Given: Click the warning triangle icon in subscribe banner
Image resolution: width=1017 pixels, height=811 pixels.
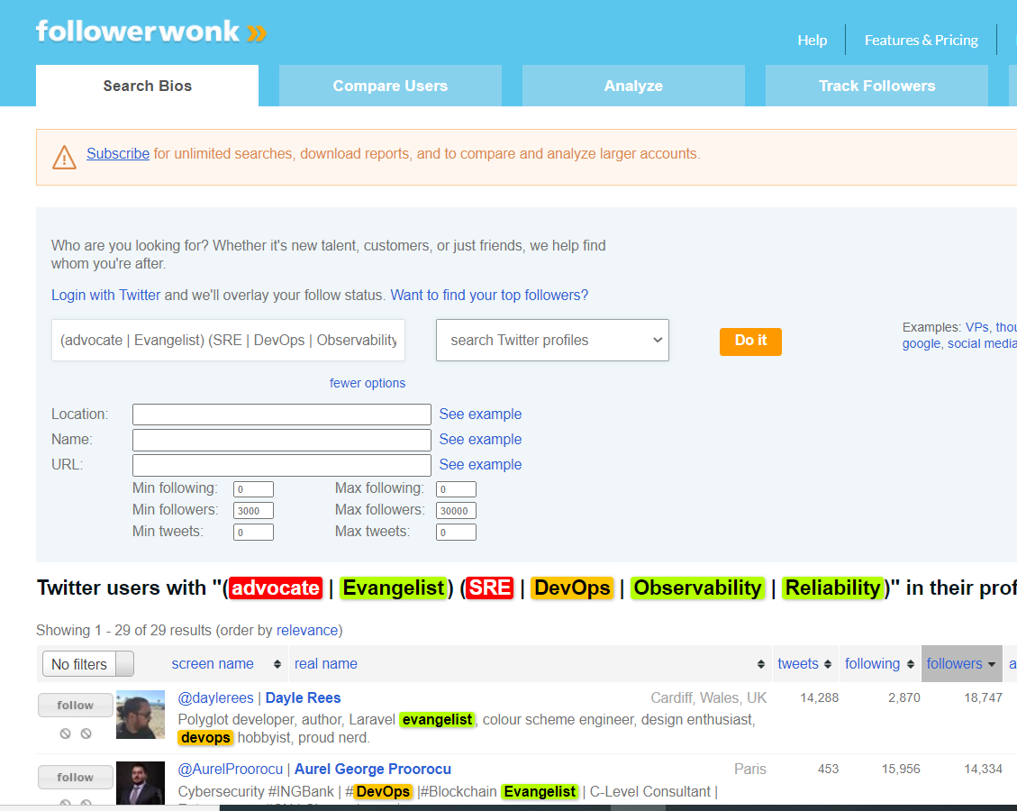Looking at the screenshot, I should point(64,157).
